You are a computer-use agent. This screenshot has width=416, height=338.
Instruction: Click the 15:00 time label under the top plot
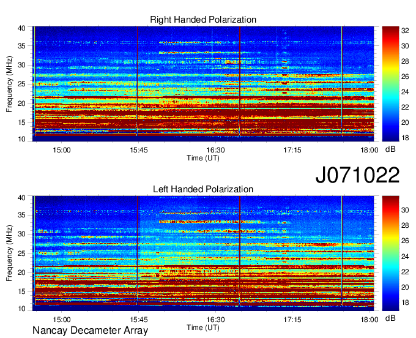pos(62,150)
